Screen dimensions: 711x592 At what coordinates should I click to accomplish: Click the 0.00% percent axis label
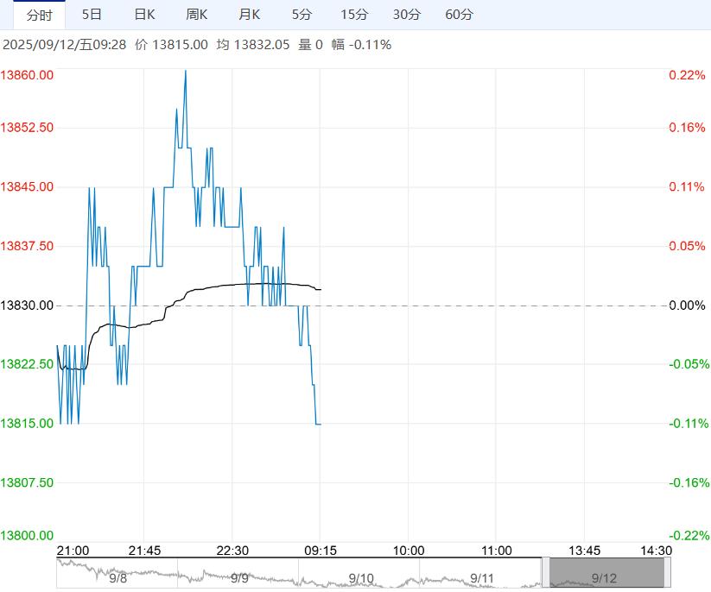tap(687, 305)
